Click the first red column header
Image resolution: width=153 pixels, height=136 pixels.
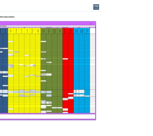(x=65, y=31)
